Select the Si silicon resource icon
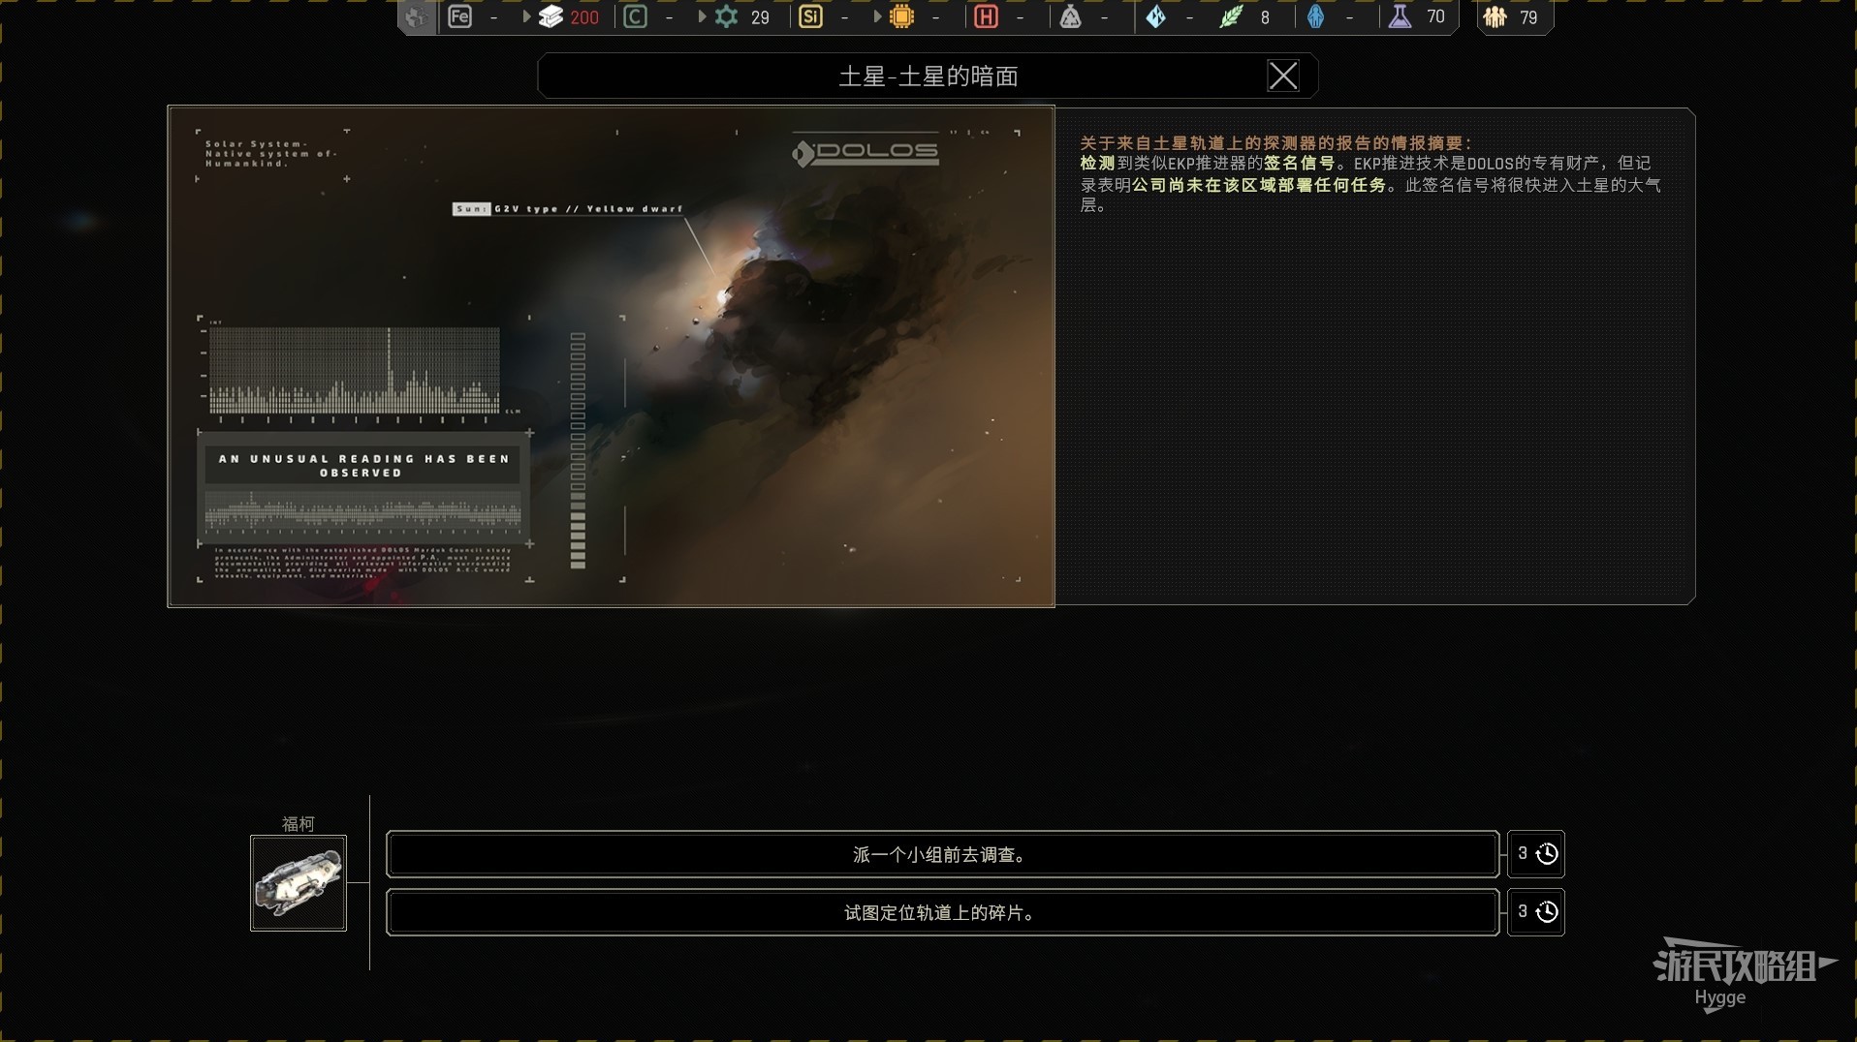Screen dimensions: 1857x1042 811,16
